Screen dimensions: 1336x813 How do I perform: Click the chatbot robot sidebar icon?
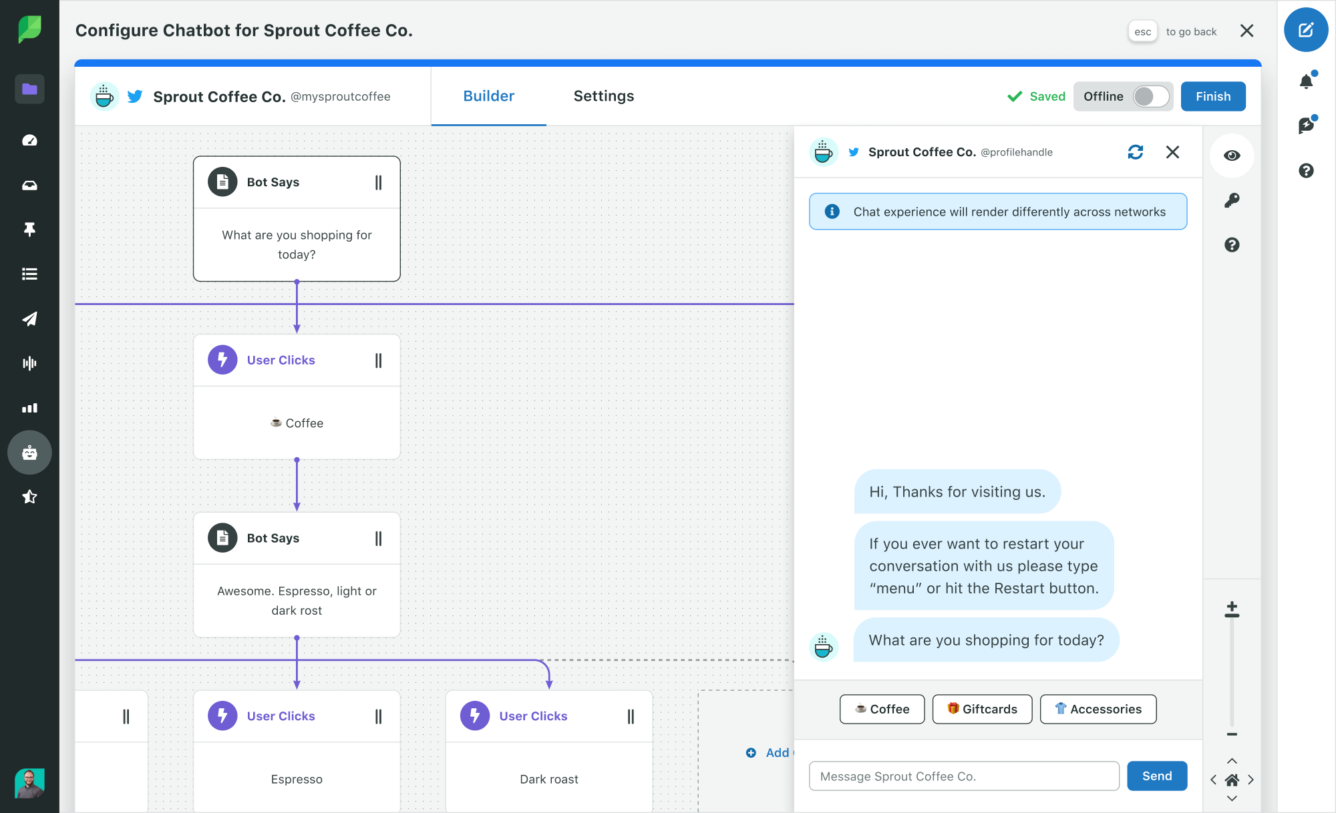27,452
